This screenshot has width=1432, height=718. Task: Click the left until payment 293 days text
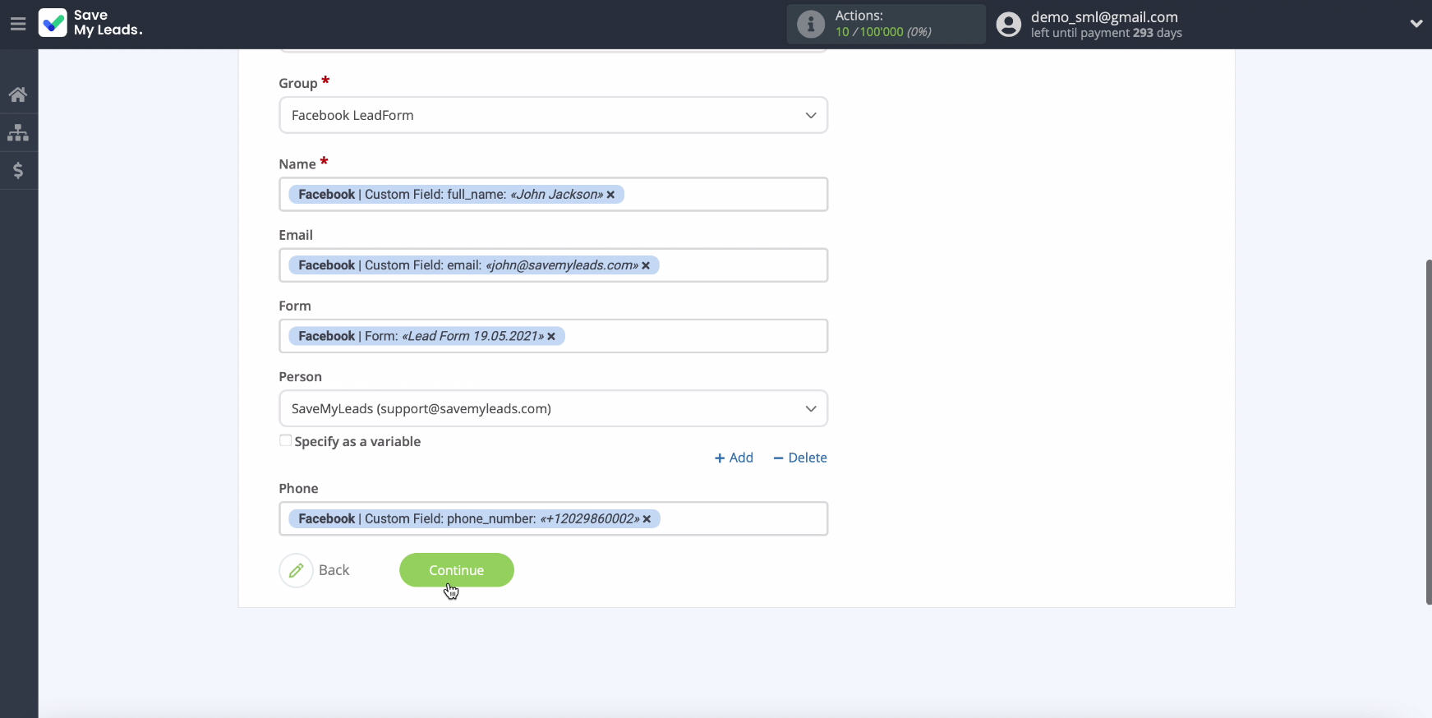(x=1106, y=33)
